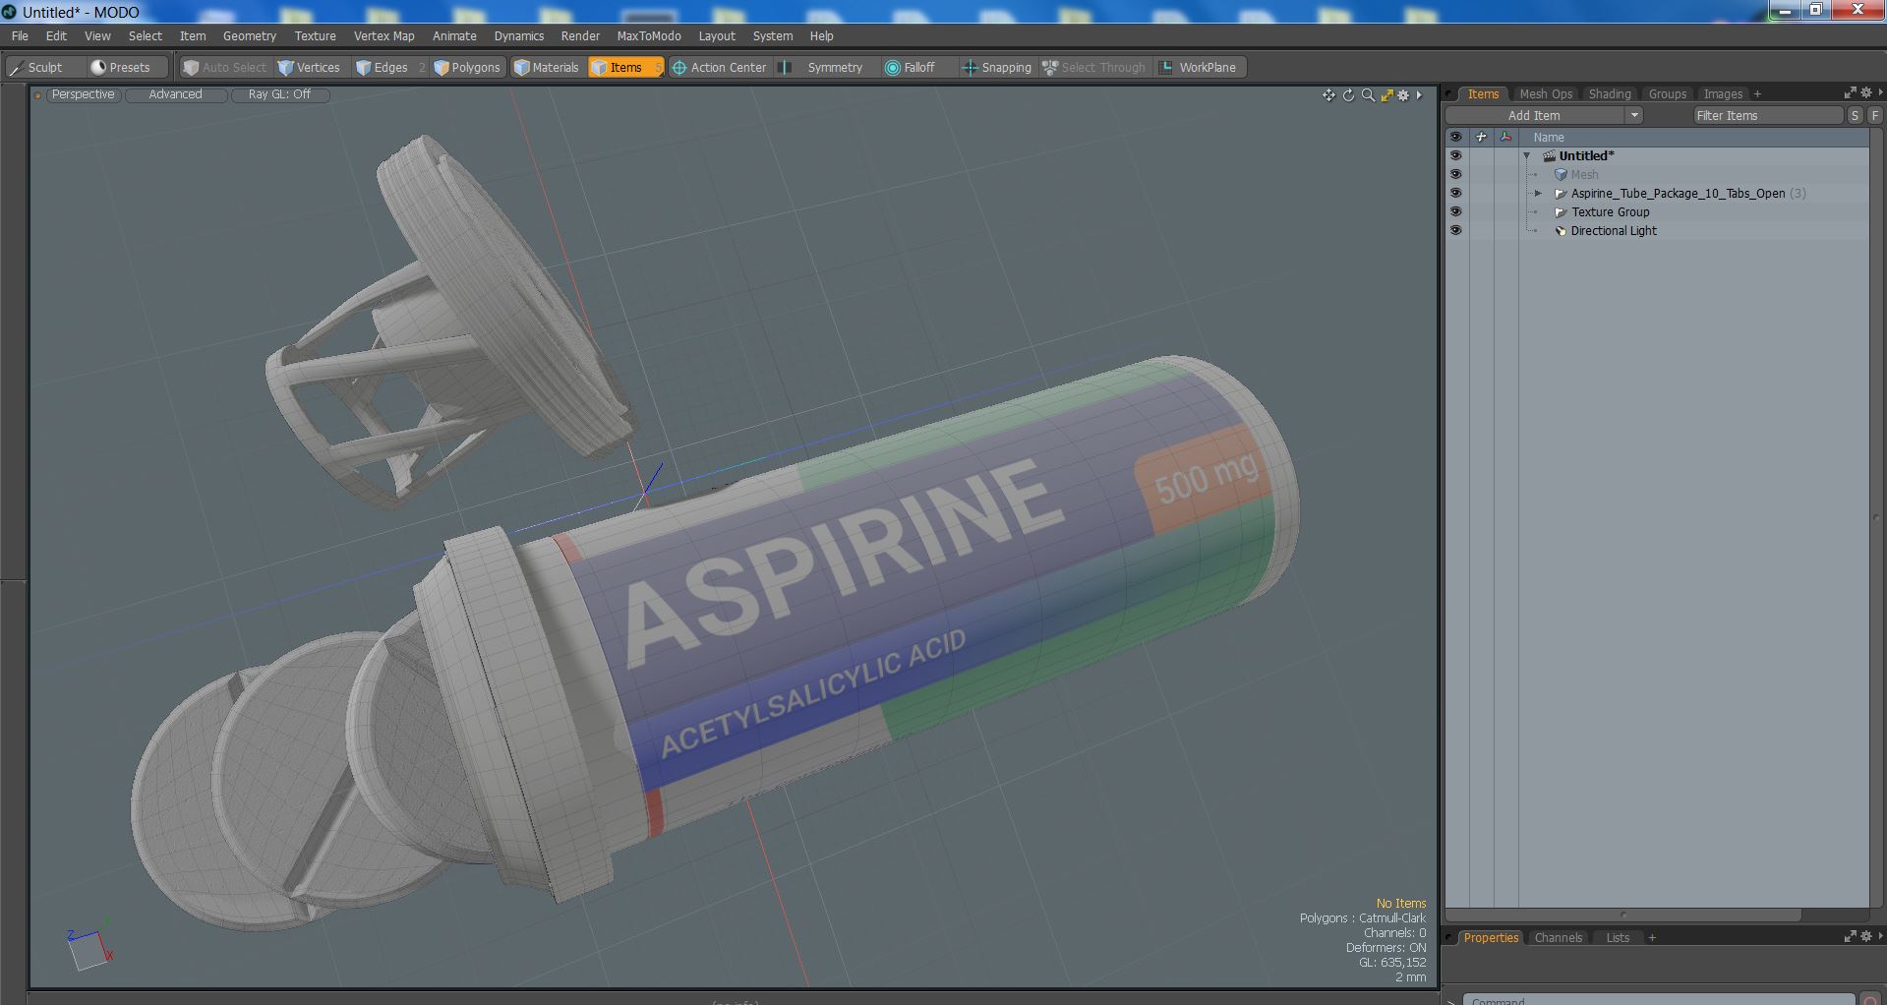Open the Ray GL: Off option

(279, 94)
